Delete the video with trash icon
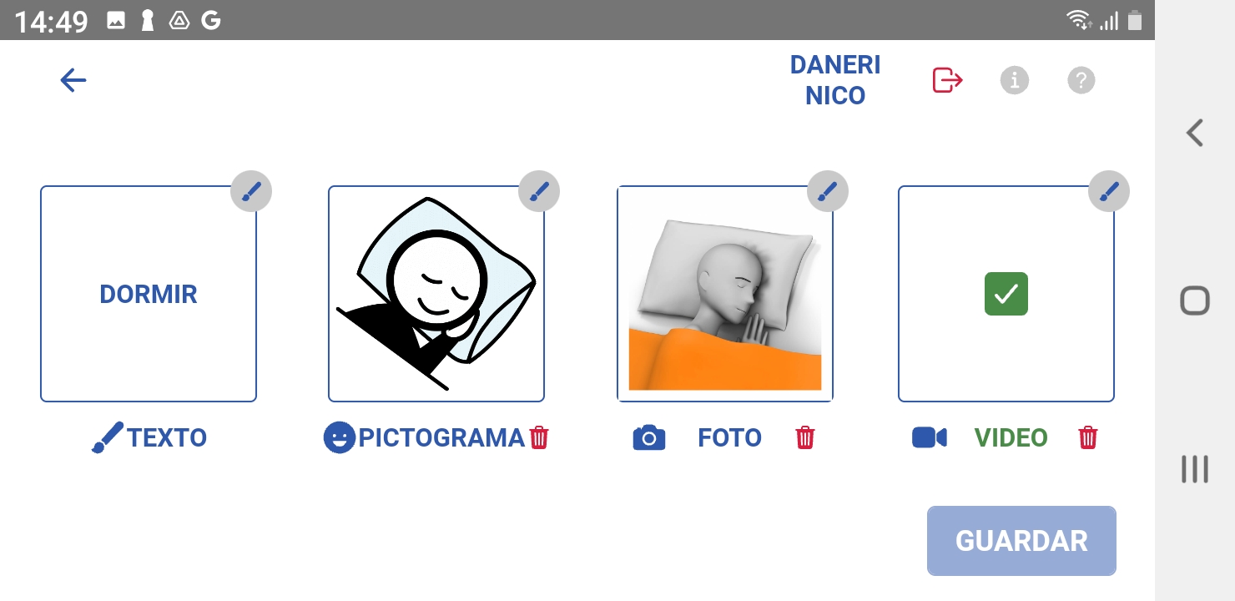Image resolution: width=1235 pixels, height=601 pixels. (1088, 437)
